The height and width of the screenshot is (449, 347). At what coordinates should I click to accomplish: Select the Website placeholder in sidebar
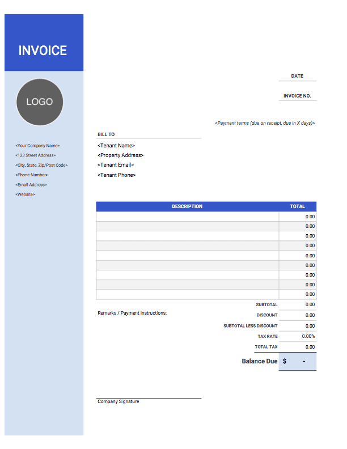point(25,194)
